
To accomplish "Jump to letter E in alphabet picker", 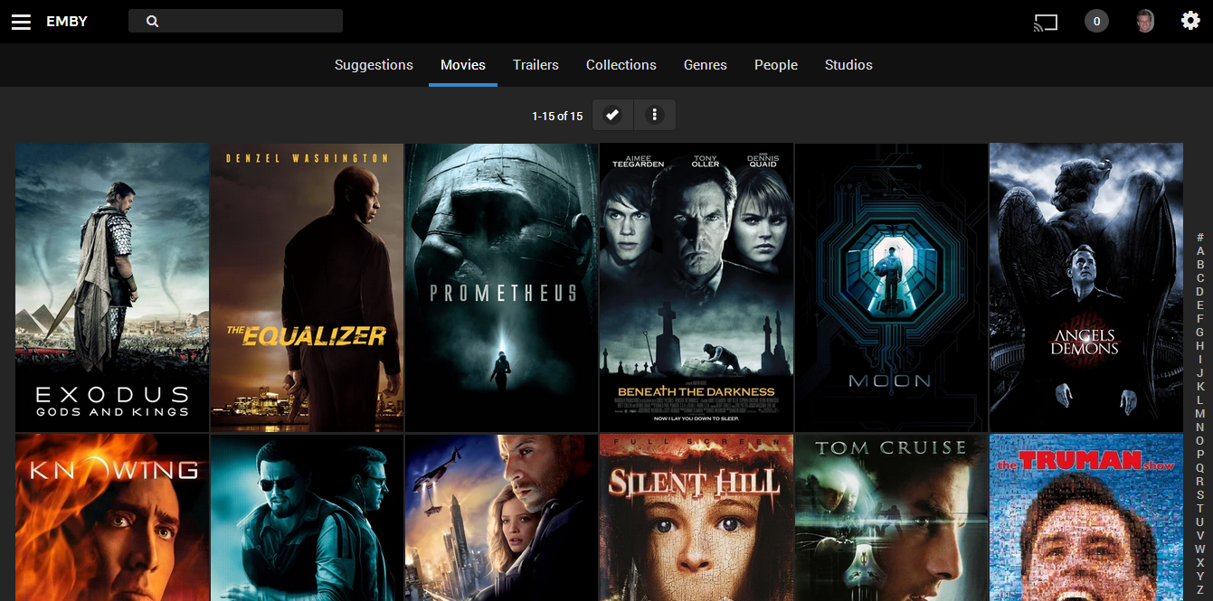I will tap(1200, 305).
